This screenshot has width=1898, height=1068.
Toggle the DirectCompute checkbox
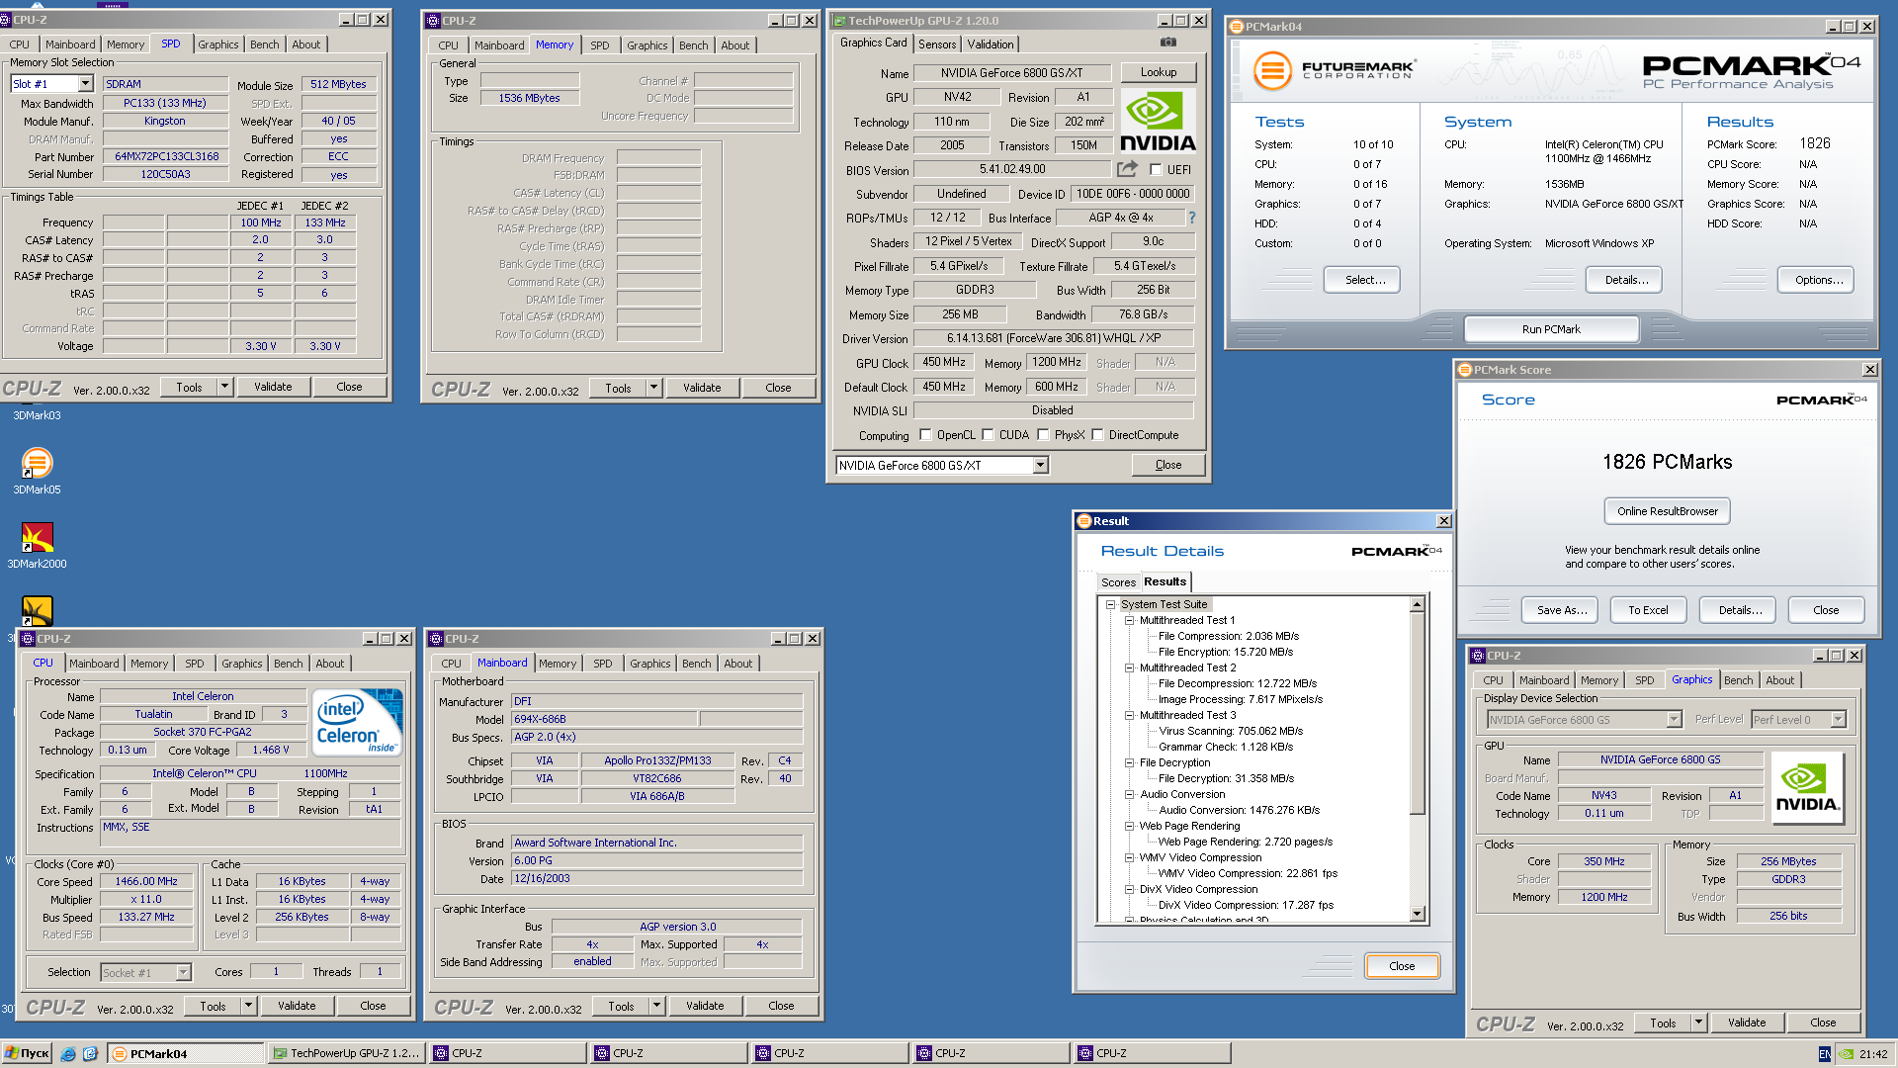[1097, 435]
